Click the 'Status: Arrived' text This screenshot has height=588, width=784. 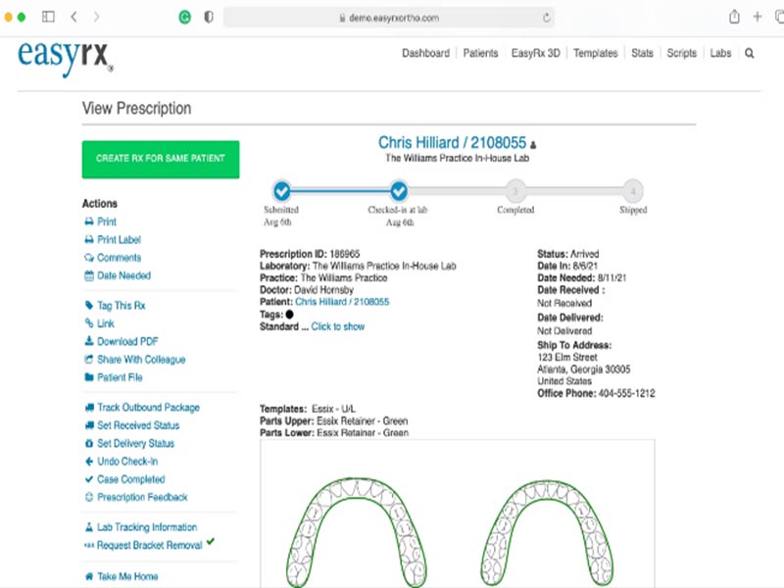[x=568, y=254]
